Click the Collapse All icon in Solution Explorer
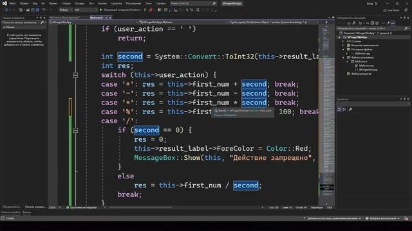The height and width of the screenshot is (231, 412). tap(372, 23)
